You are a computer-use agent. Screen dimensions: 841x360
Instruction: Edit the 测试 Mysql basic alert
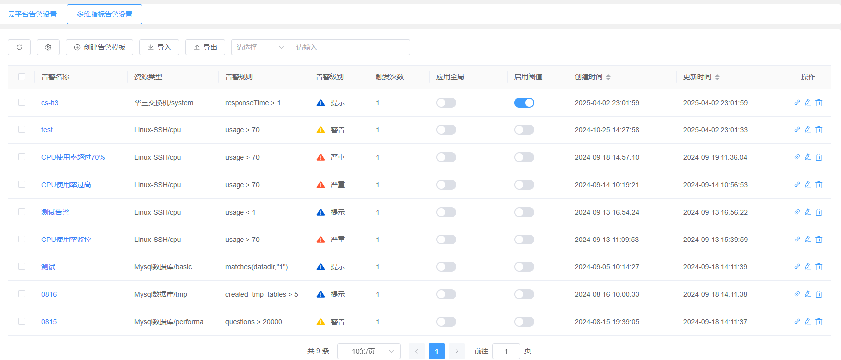pyautogui.click(x=808, y=266)
